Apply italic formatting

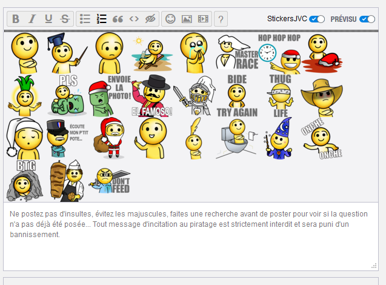pos(32,19)
